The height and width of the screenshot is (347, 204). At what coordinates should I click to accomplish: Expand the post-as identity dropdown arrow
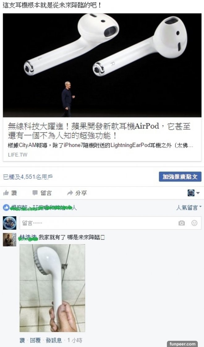tap(198, 193)
